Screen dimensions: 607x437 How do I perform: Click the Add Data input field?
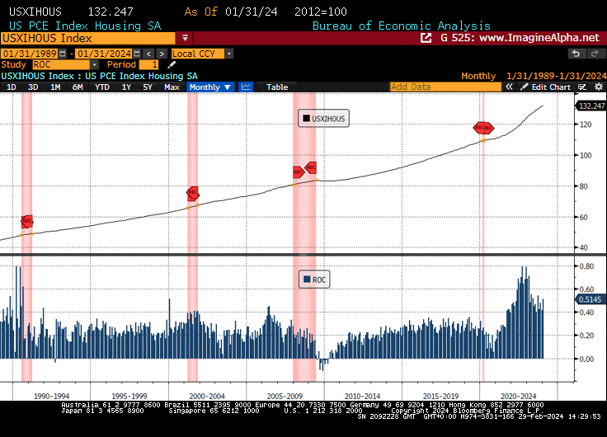coord(445,87)
